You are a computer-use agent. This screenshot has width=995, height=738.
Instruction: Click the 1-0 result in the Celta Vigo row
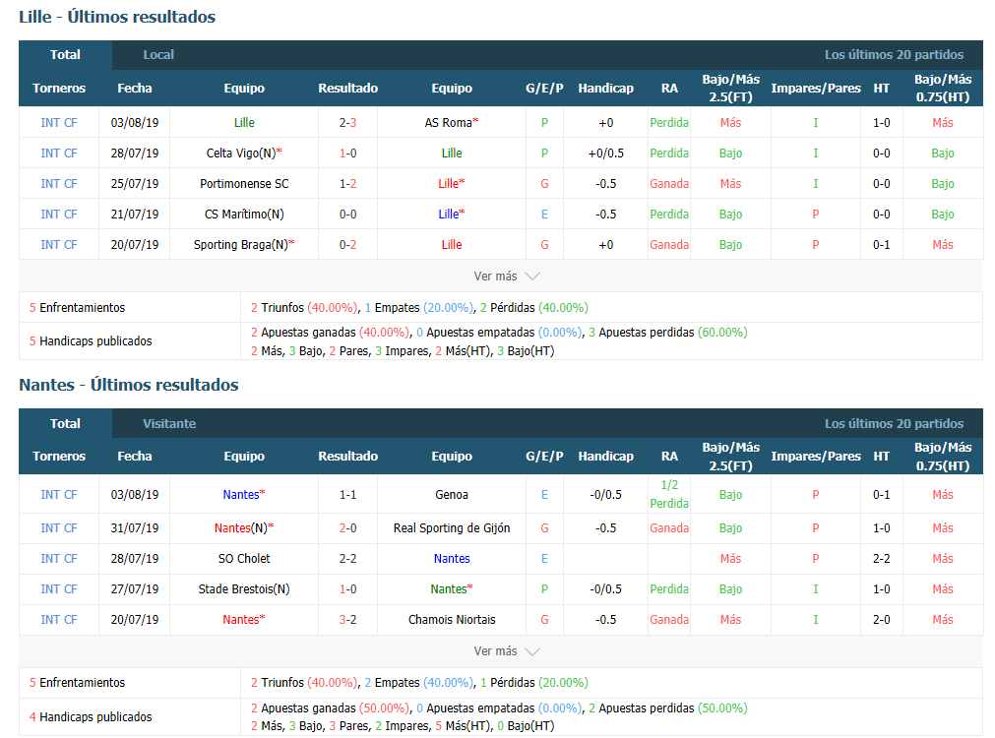(x=347, y=153)
